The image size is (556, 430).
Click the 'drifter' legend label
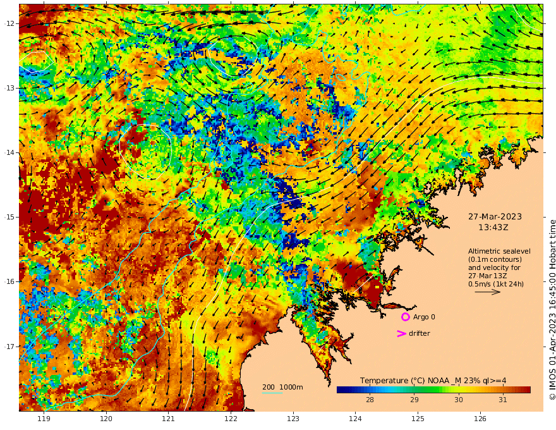click(x=419, y=333)
